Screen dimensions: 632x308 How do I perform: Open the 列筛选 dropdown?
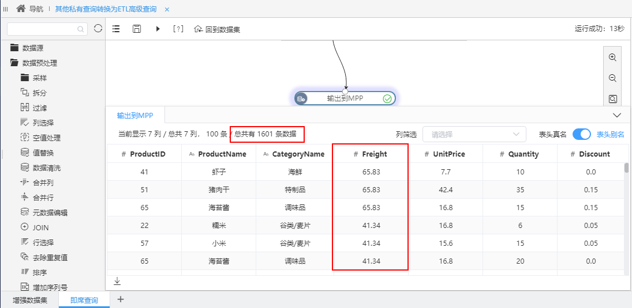474,134
